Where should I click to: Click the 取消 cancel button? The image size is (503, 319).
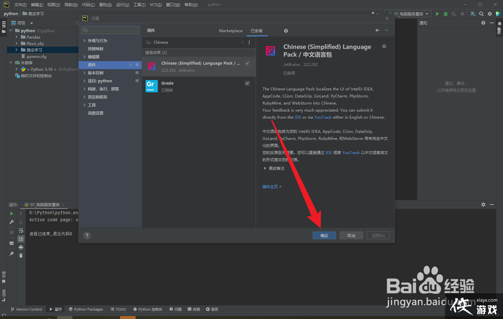click(351, 235)
